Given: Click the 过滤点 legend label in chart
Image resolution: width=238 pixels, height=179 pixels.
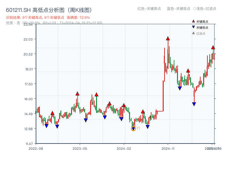Looking at the screenshot, I should [x=201, y=33].
